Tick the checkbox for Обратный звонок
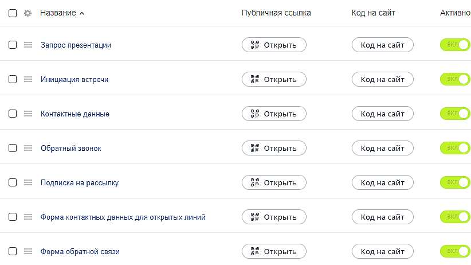The height and width of the screenshot is (265, 471). coord(13,149)
